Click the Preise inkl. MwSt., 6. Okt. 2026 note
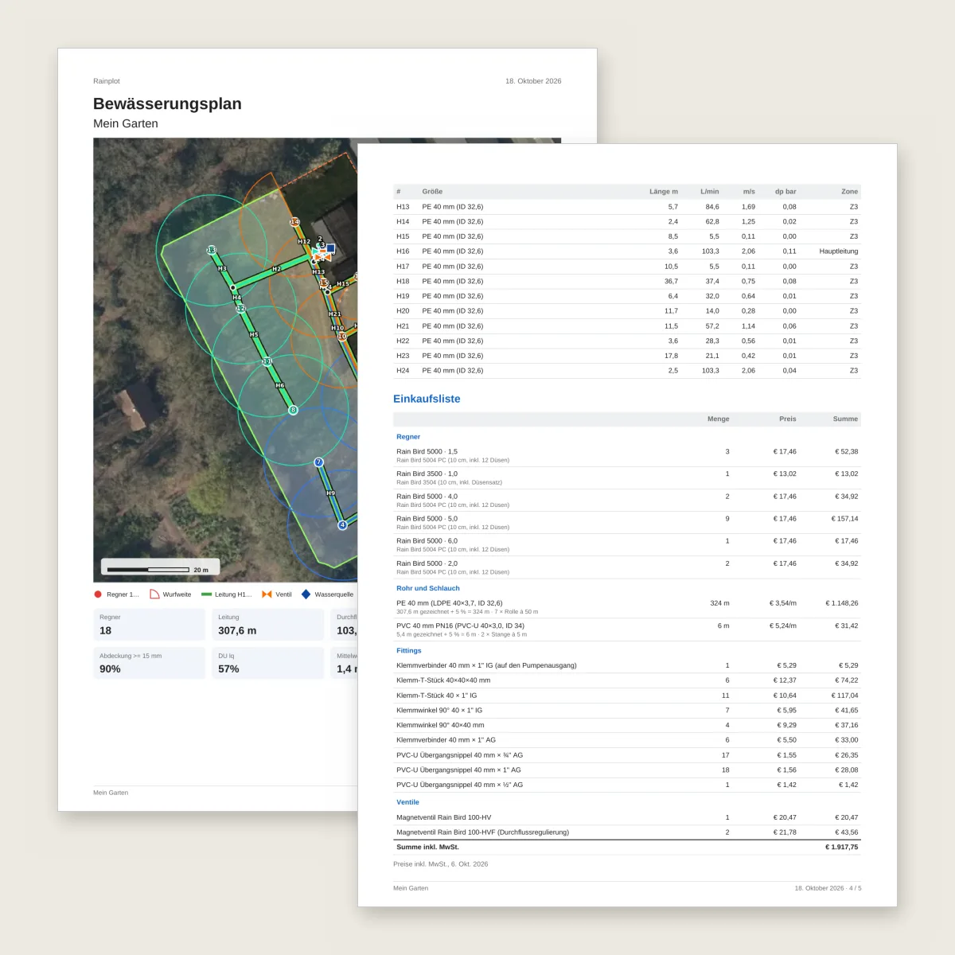955x955 pixels. pyautogui.click(x=441, y=864)
